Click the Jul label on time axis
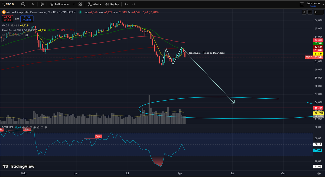Screen dimensions: 325x177 coord(127,173)
